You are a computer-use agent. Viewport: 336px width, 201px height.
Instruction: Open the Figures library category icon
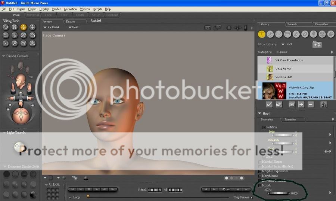tap(262, 34)
